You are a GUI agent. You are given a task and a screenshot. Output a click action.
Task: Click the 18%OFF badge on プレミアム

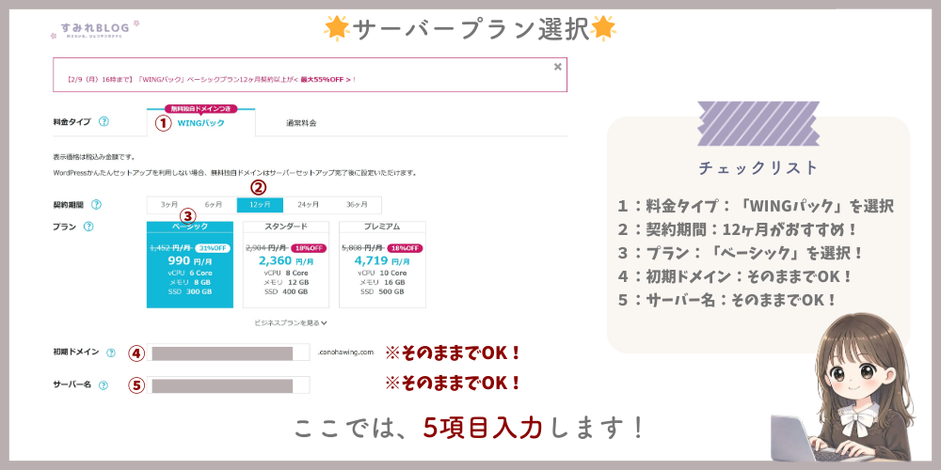point(405,248)
